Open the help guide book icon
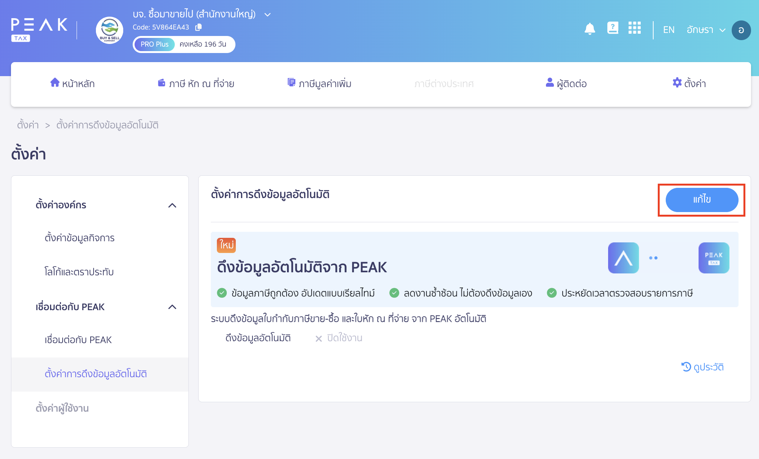This screenshot has width=759, height=459. tap(613, 28)
